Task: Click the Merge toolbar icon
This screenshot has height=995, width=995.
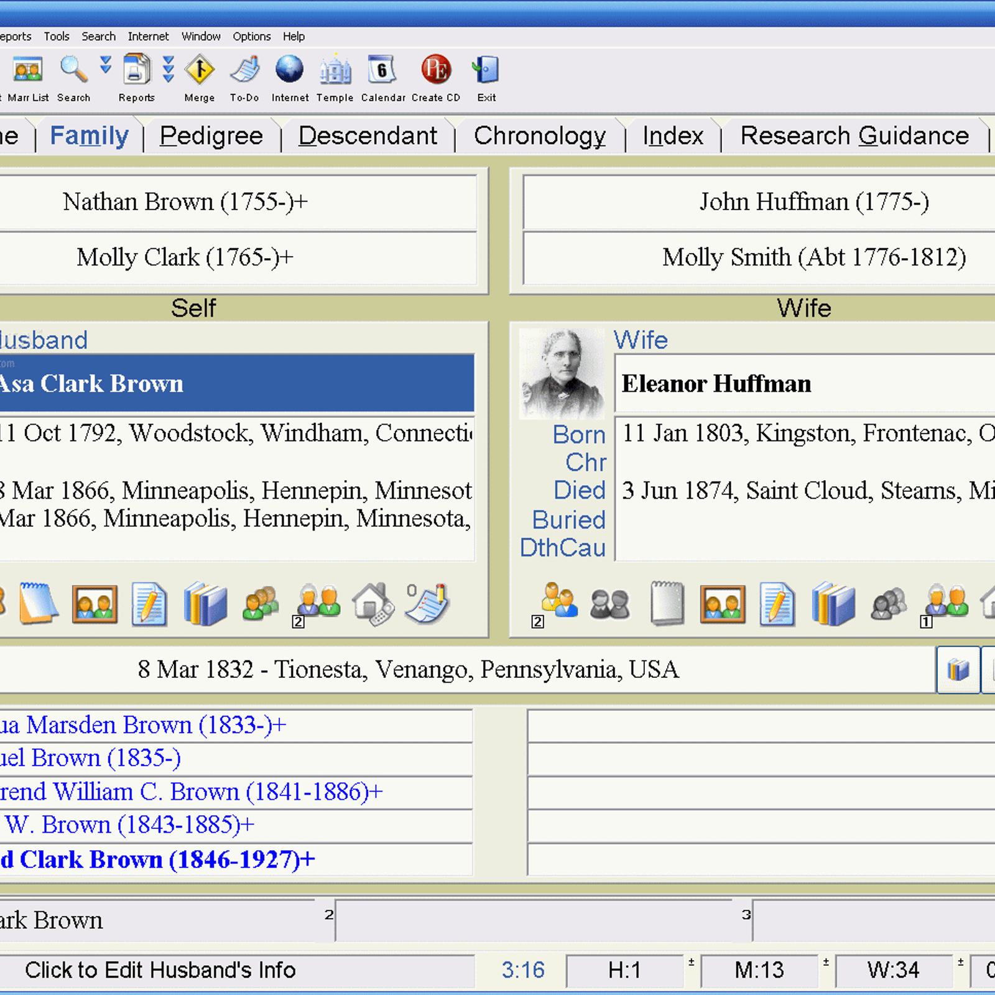Action: [200, 69]
